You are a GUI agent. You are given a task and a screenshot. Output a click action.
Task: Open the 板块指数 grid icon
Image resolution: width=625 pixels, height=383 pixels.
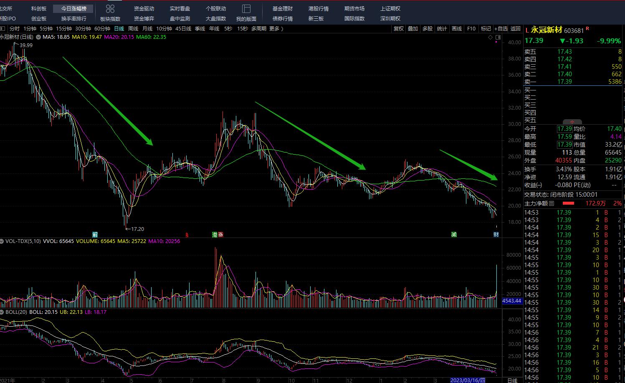click(x=110, y=9)
